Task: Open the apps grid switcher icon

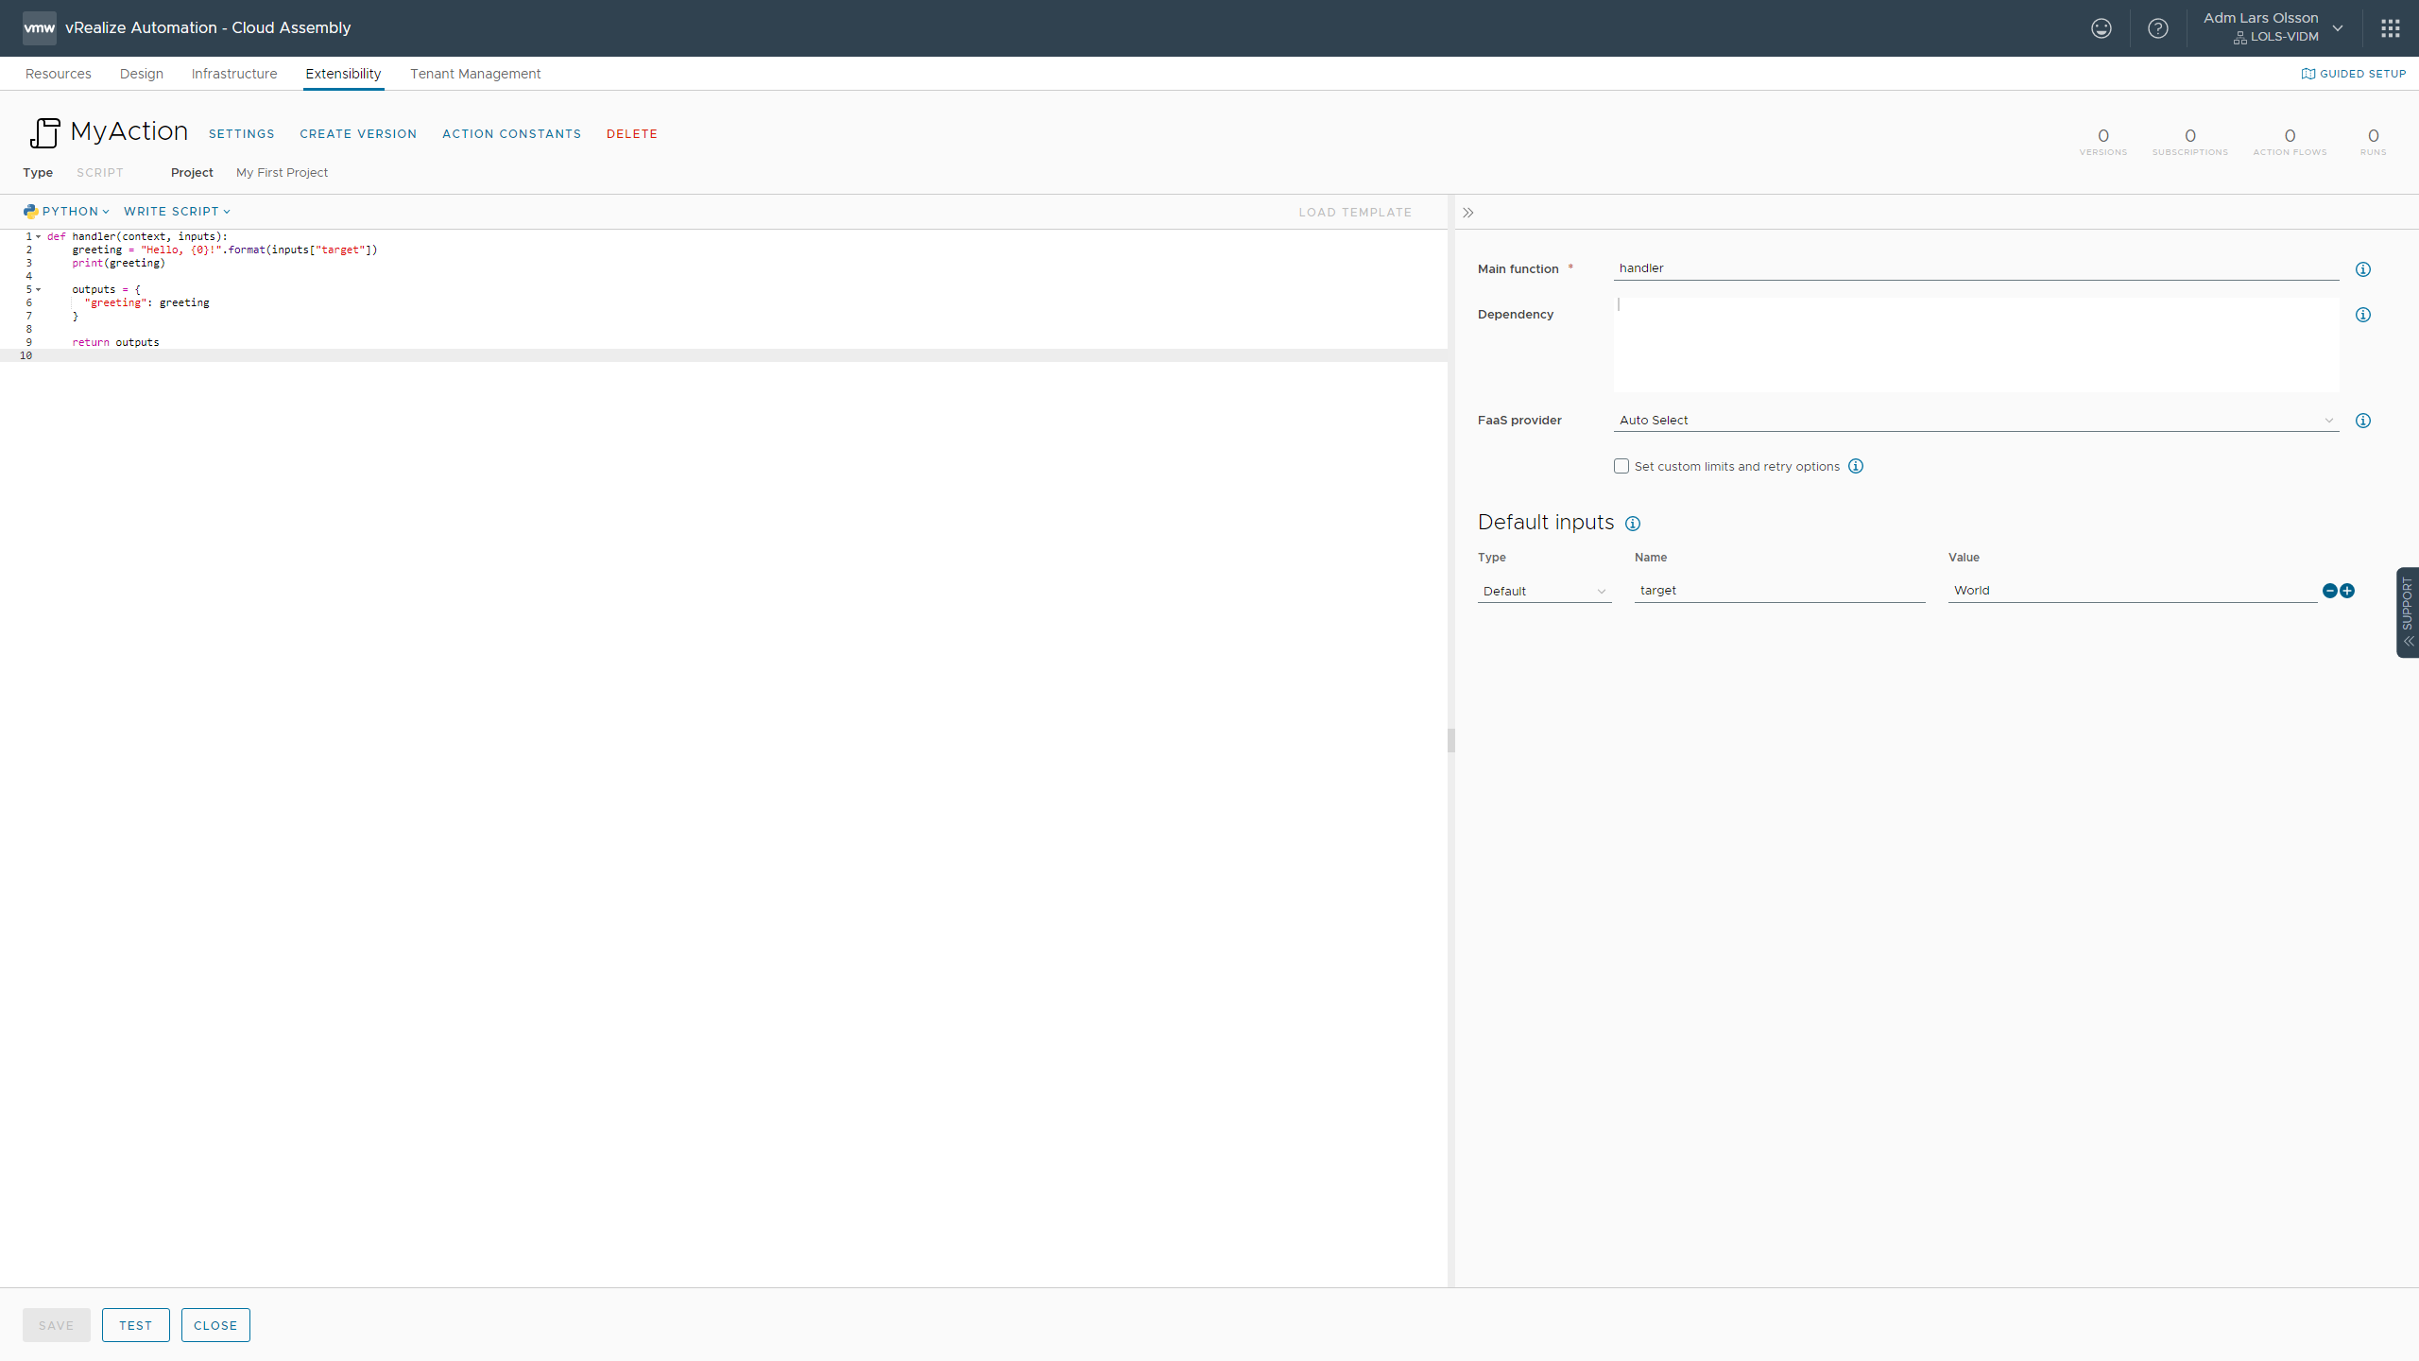Action: point(2390,28)
